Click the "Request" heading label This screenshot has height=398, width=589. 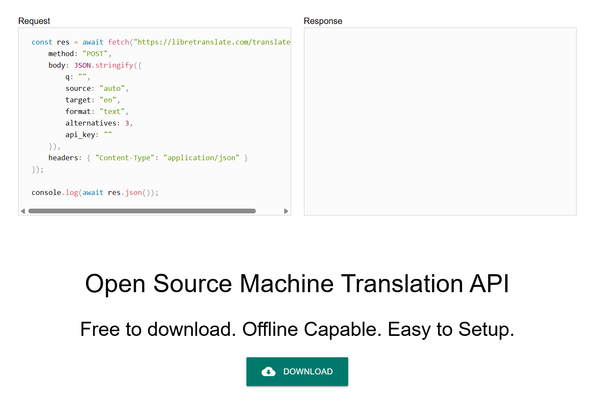click(x=34, y=21)
